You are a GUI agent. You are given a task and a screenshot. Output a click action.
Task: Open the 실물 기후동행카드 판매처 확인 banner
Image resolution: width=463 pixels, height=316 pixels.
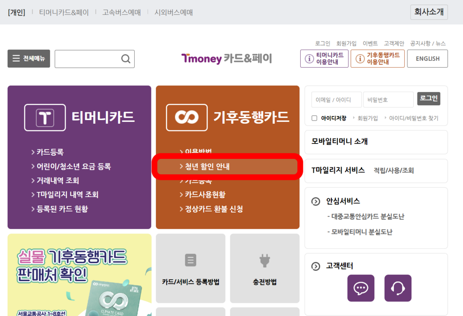[x=80, y=275]
